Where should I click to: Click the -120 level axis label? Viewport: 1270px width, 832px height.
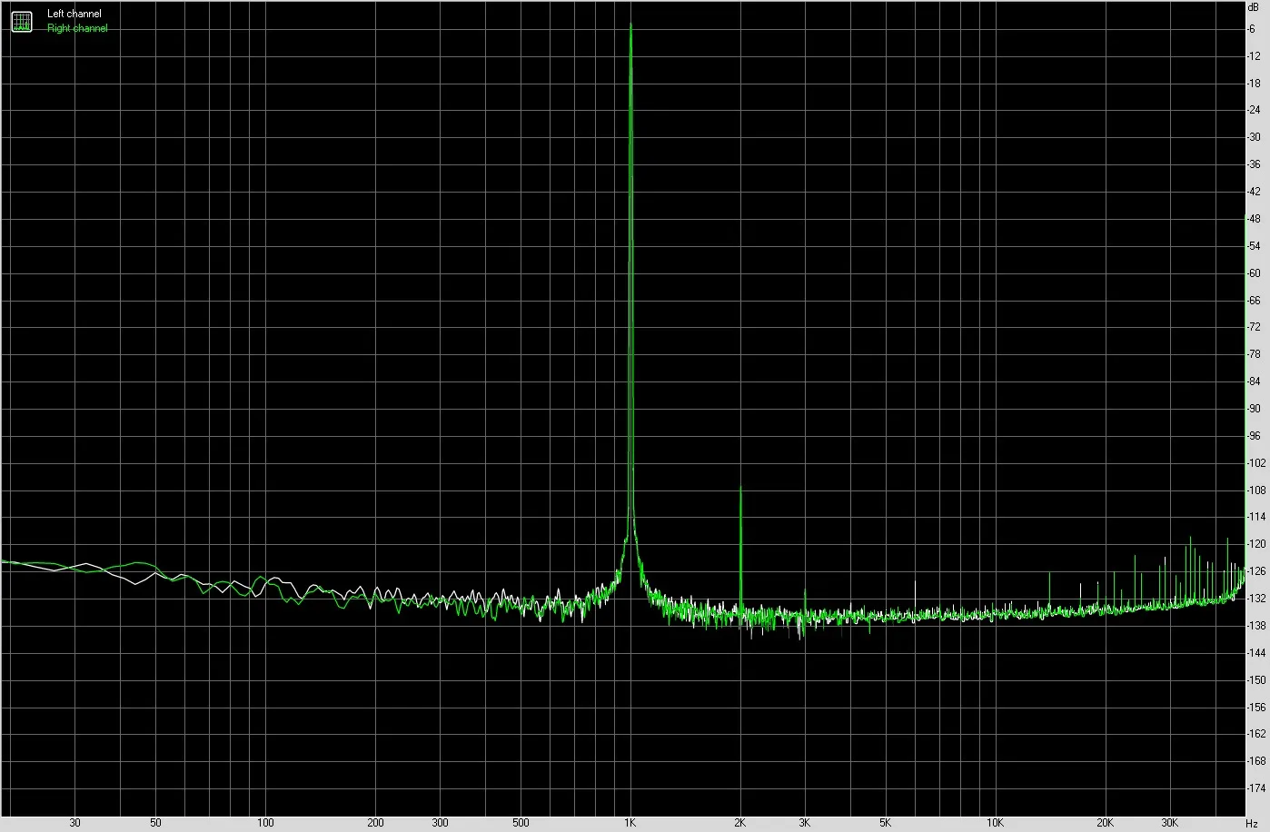1255,544
